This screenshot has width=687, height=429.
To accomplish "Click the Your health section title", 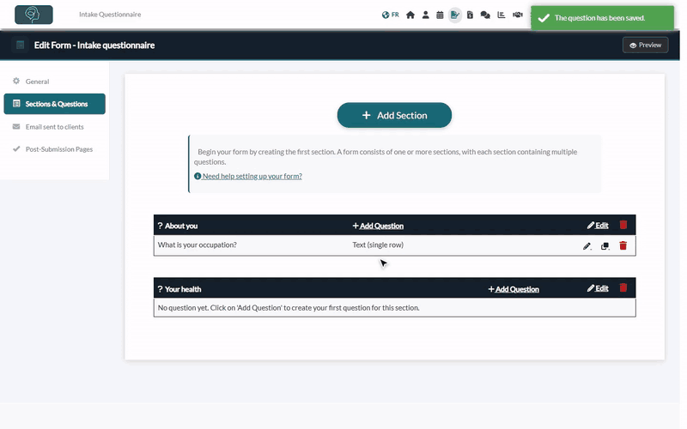I will (x=183, y=289).
